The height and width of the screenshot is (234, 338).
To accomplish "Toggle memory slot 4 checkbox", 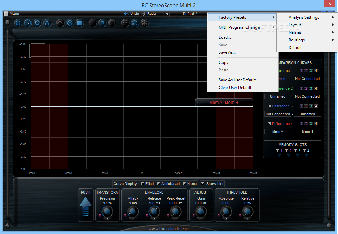I will (304, 151).
